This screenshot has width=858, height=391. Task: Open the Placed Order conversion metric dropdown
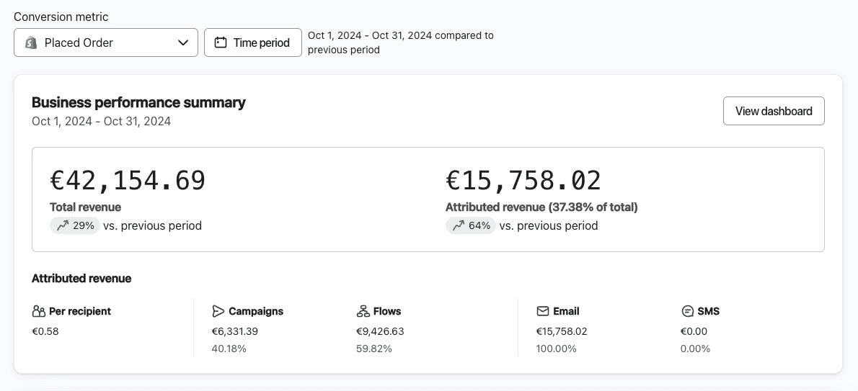[105, 42]
